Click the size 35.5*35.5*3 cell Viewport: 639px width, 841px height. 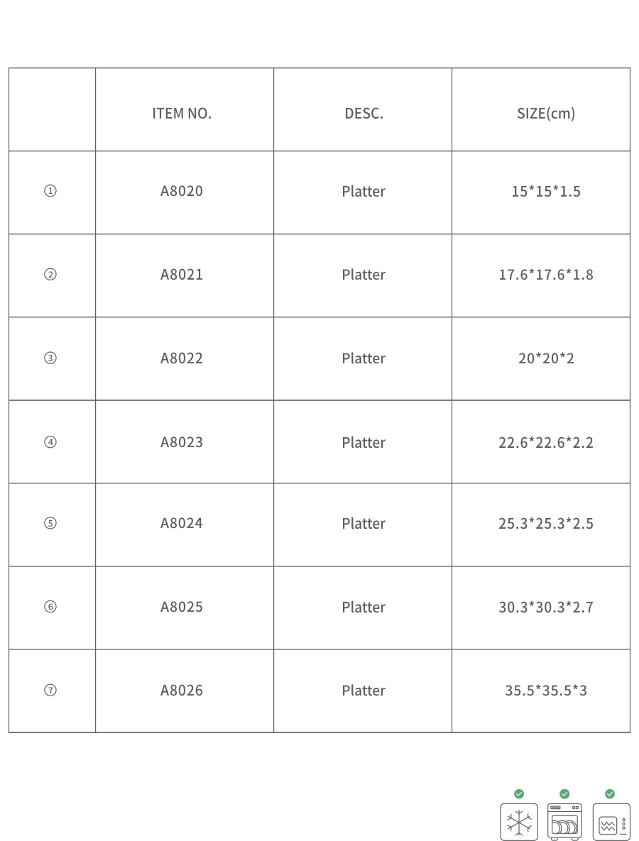coord(546,690)
